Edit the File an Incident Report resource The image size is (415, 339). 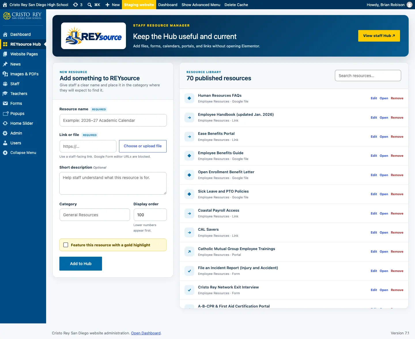tap(374, 271)
